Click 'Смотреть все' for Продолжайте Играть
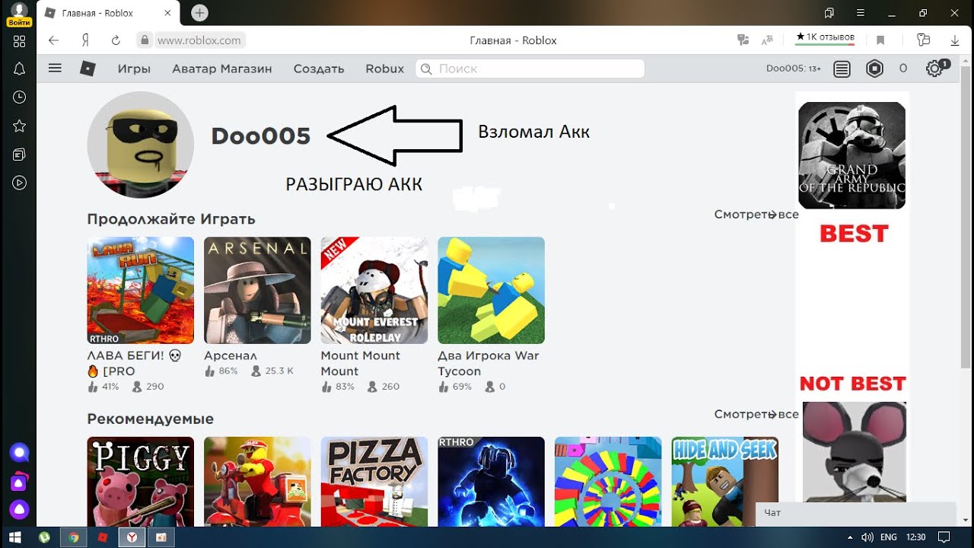974x548 pixels. [756, 215]
